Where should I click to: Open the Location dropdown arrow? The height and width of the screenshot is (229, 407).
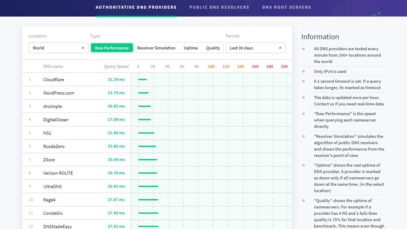click(x=83, y=48)
